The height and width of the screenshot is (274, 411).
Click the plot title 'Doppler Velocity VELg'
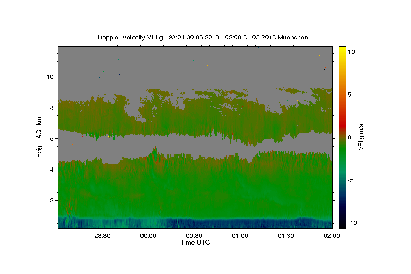(131, 37)
